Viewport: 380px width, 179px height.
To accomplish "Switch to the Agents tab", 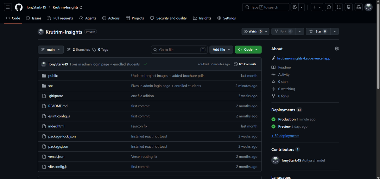I will (87, 18).
